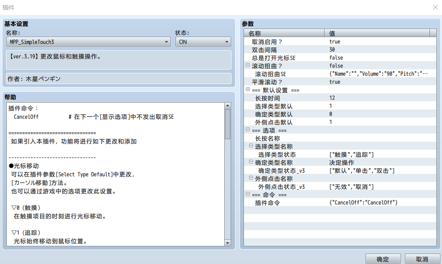Click the ▽1（追踪） line in help
This screenshot has height=264, width=442.
[26, 233]
